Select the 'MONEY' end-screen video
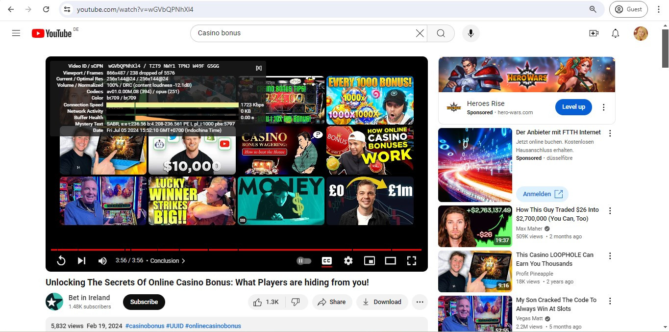The width and height of the screenshot is (669, 332). pos(281,201)
